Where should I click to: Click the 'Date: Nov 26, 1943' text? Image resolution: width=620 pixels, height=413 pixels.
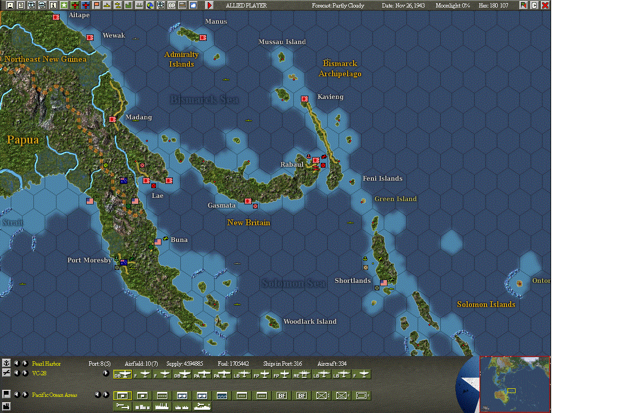[x=403, y=5]
